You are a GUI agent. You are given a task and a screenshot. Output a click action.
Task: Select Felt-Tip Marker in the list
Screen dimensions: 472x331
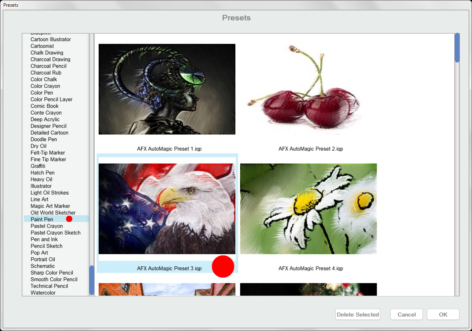click(x=48, y=153)
